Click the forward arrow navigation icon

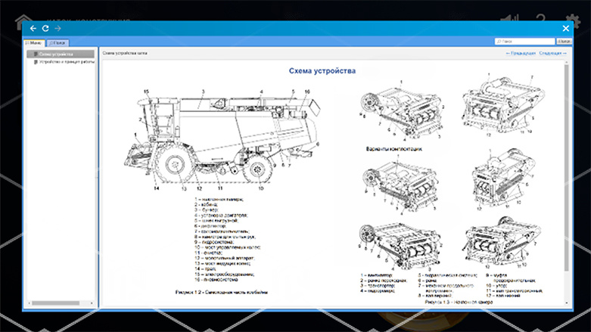pos(58,28)
